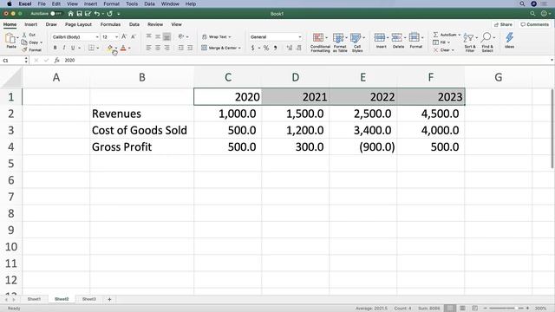The width and height of the screenshot is (555, 312).
Task: Decrease font size with small A
Action: pos(133,36)
